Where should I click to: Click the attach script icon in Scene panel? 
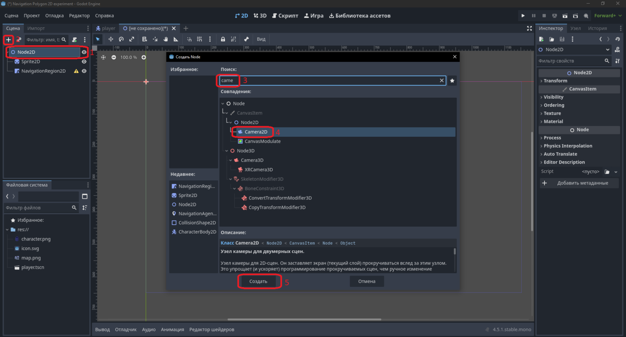click(x=74, y=39)
